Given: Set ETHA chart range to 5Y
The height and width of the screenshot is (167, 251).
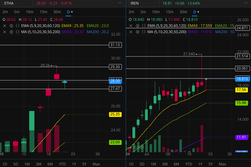Looking at the screenshot, I should (84, 164).
